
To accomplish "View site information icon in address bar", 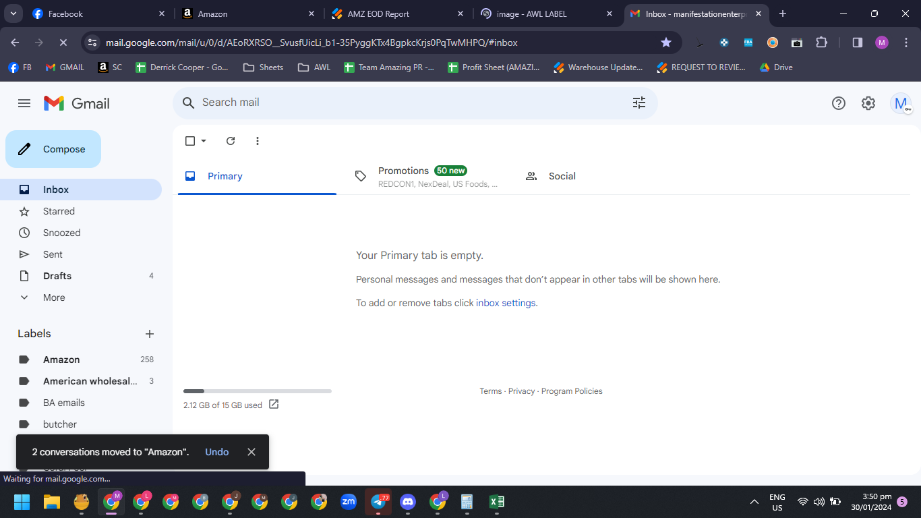I will pos(93,42).
